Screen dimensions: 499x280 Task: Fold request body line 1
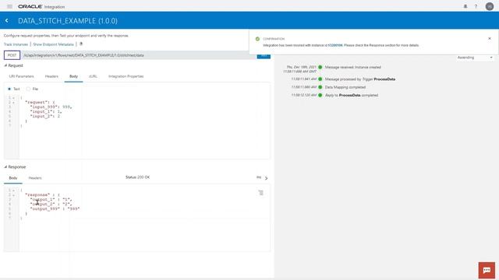(x=14, y=98)
